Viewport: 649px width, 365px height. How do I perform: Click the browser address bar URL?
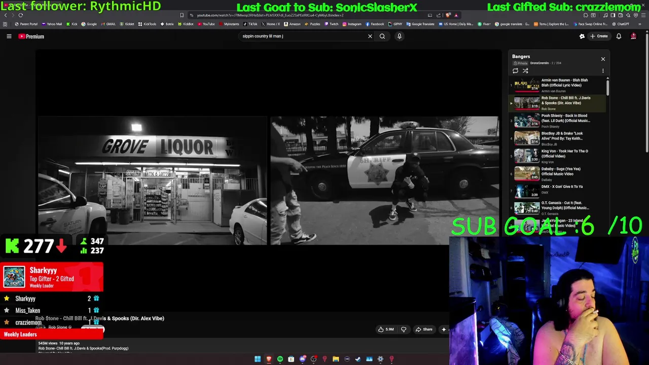[x=270, y=15]
